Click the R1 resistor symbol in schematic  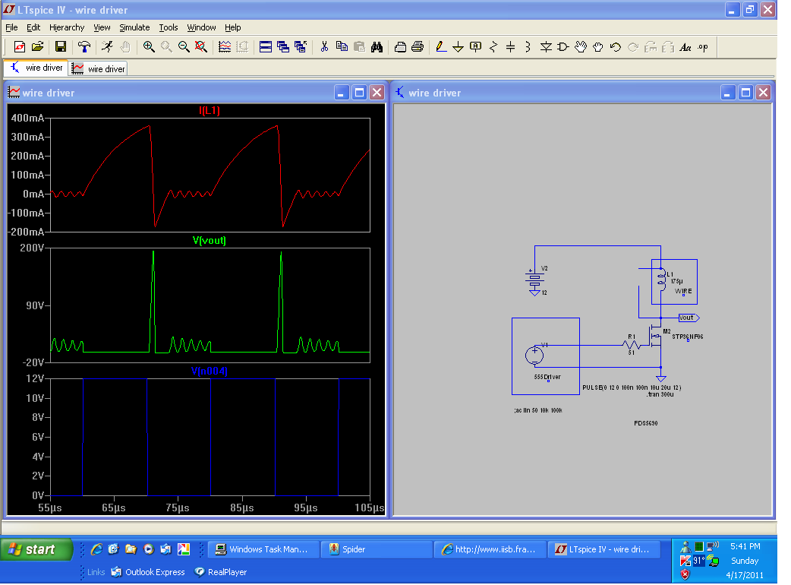(631, 345)
